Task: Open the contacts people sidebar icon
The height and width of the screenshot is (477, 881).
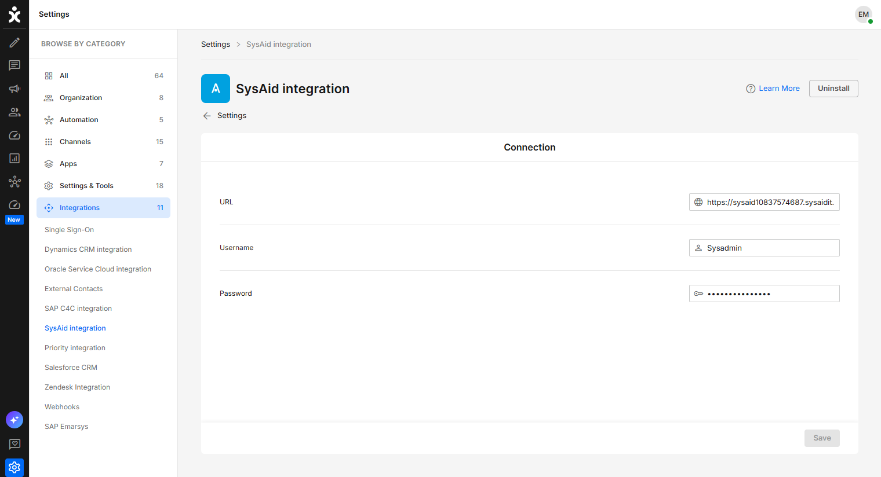Action: coord(14,112)
